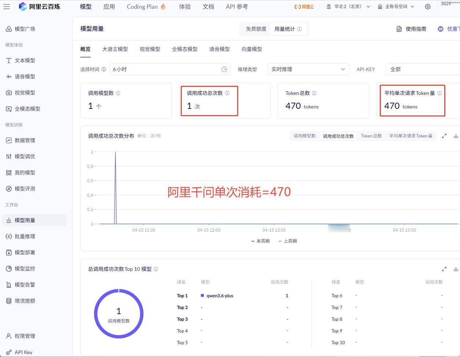460x357 pixels.
Task: Open the 选择时间 6小时 picker
Action: (170, 69)
